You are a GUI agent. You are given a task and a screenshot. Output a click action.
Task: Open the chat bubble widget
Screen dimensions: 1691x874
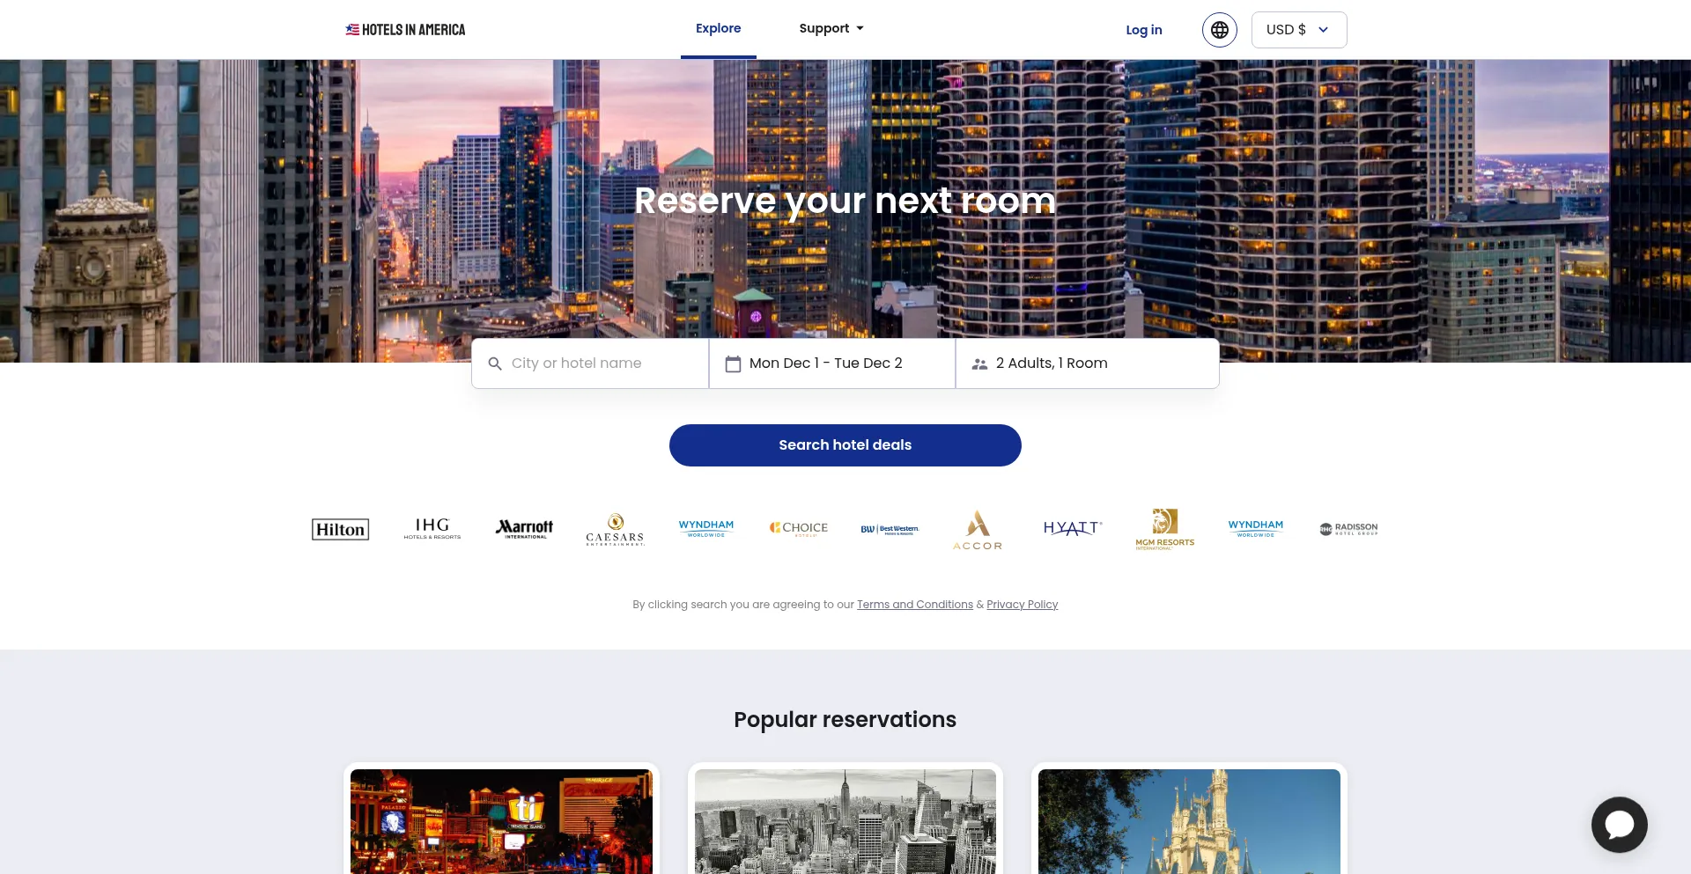(1619, 825)
